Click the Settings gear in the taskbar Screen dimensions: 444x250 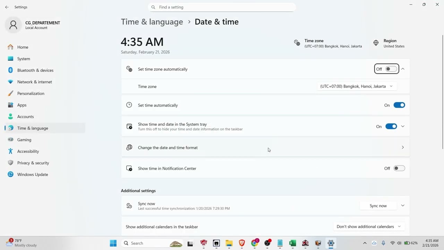click(x=331, y=243)
